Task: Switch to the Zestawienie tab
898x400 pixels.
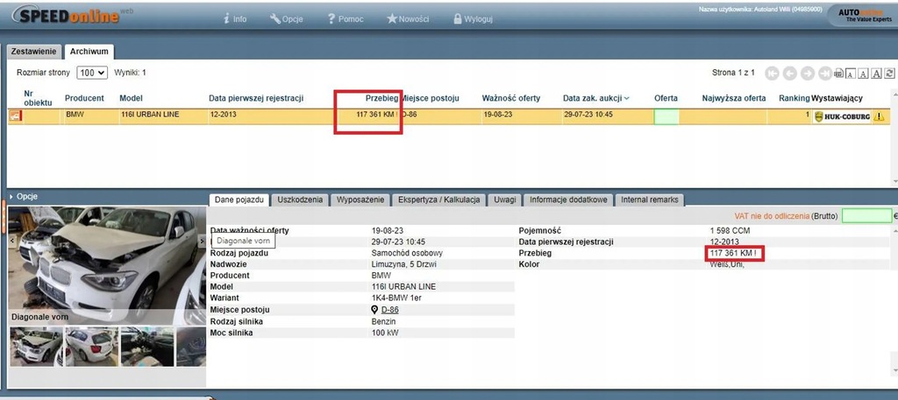Action: coord(34,52)
